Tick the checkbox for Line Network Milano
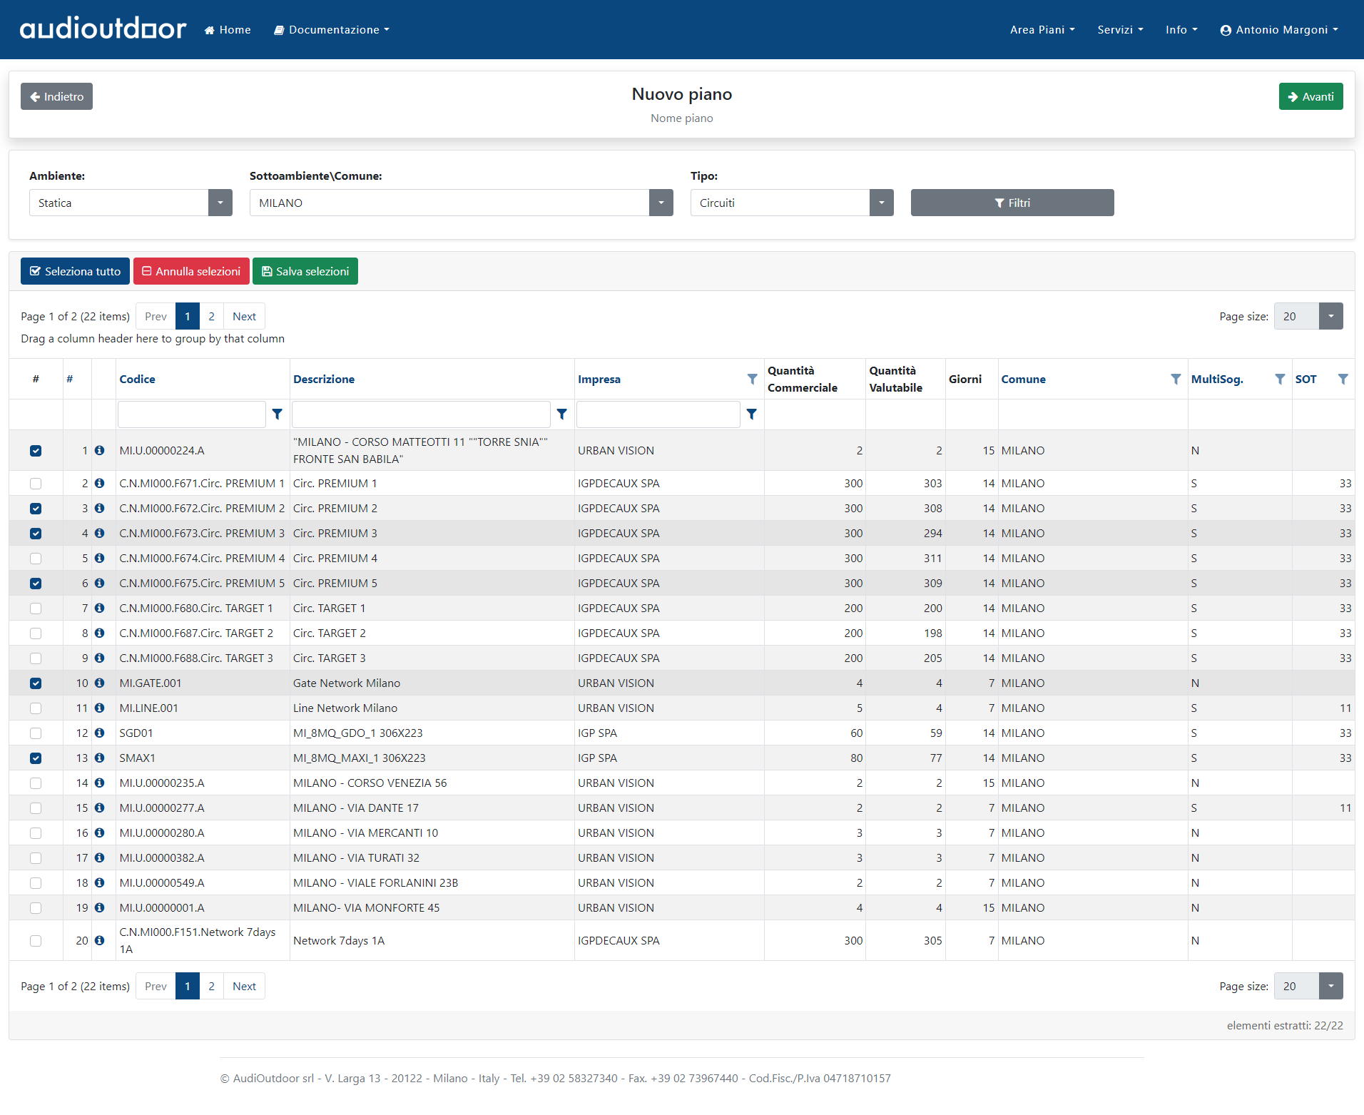Screen dimensions: 1364x1115 (x=36, y=708)
